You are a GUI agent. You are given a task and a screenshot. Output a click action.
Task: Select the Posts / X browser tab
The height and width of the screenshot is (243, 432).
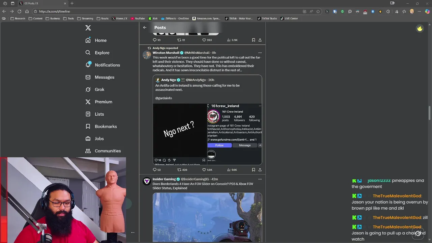coord(42,3)
